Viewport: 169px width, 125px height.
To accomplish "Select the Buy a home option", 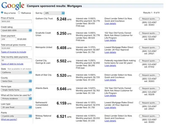I will pos(3,13).
